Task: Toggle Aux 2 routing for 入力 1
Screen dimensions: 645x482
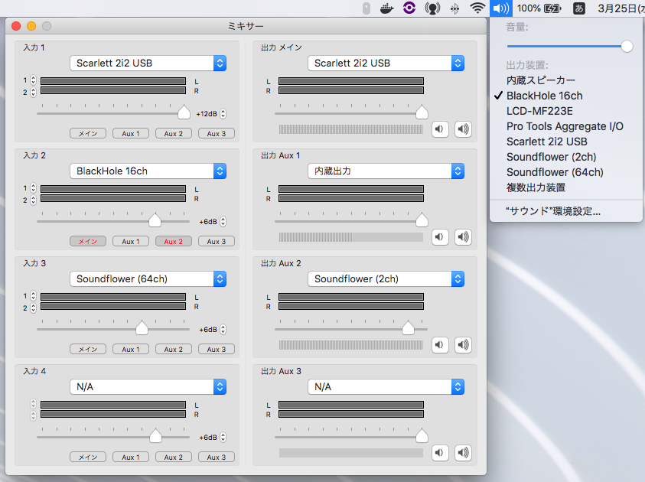Action: 174,134
